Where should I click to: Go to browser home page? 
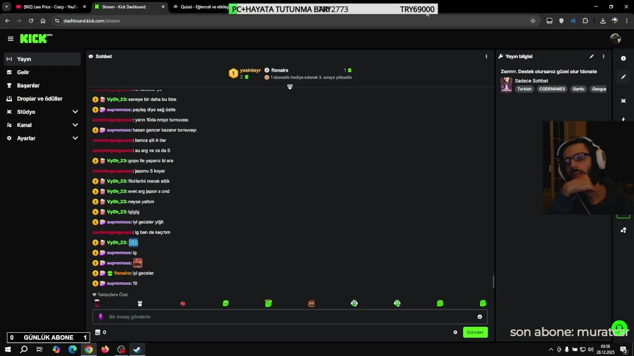[x=43, y=21]
